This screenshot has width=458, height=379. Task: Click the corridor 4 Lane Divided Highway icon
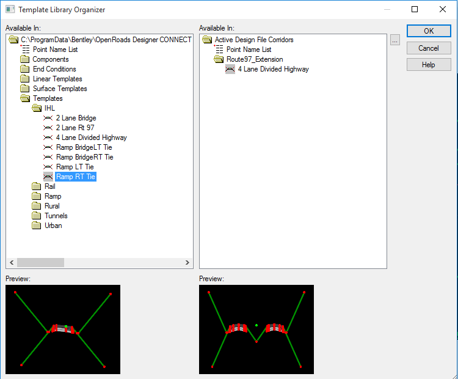[230, 69]
